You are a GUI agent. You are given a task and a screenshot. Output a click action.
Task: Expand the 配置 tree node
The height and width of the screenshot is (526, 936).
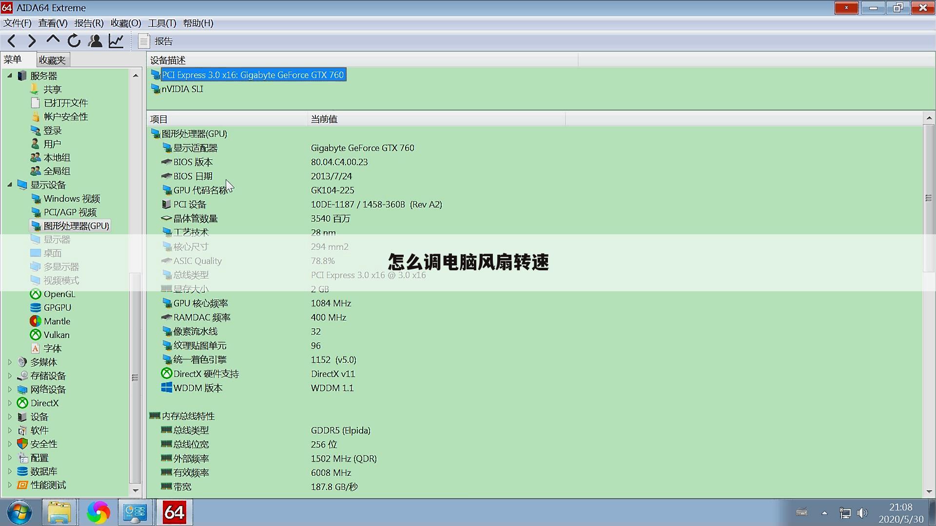point(9,457)
